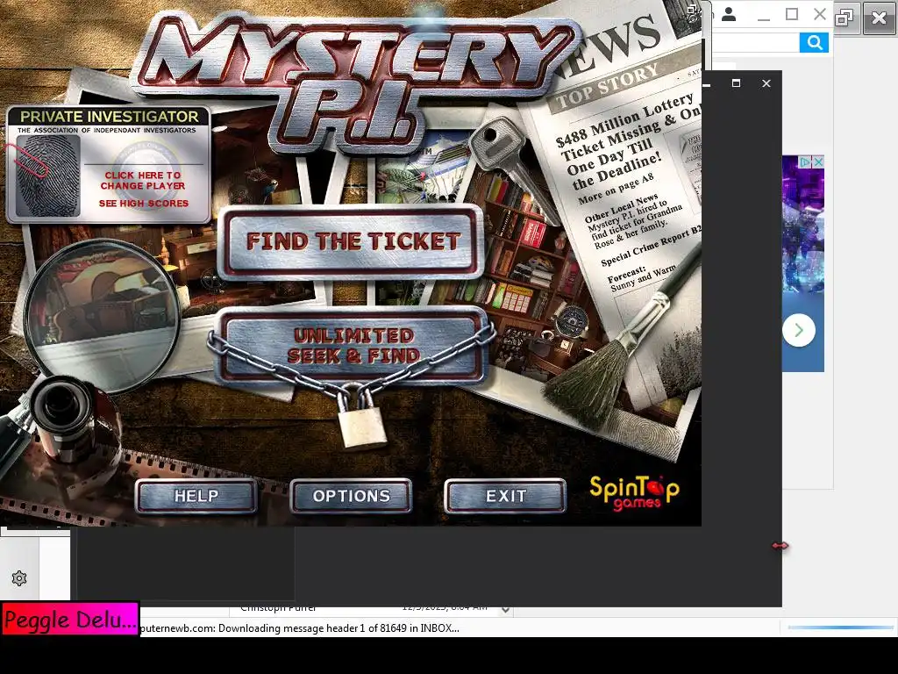The image size is (898, 674).
Task: Open the user account profile icon
Action: [x=729, y=14]
